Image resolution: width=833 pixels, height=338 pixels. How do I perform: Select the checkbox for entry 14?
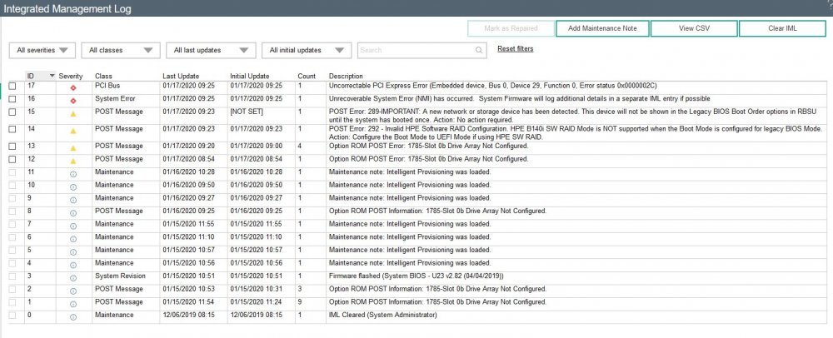tap(12, 129)
